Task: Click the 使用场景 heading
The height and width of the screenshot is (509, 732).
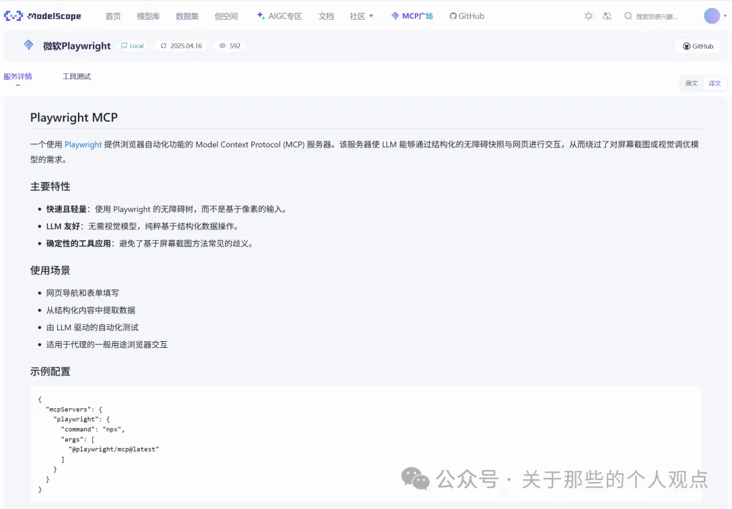Action: pos(50,270)
